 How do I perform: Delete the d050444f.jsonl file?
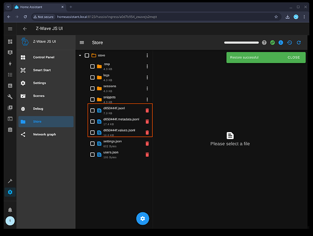point(147,110)
